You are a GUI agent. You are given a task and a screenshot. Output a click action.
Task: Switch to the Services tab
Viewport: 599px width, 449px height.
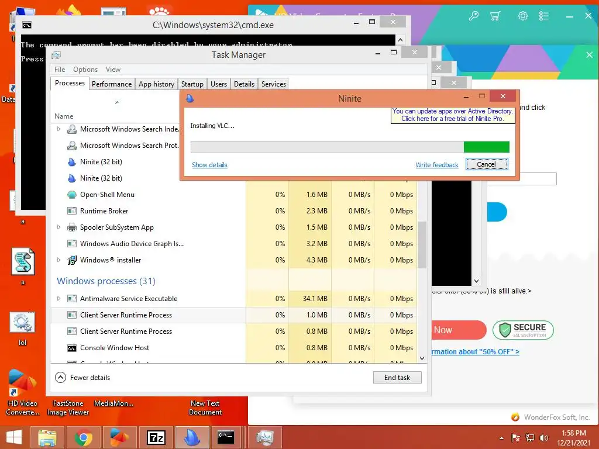coord(274,84)
